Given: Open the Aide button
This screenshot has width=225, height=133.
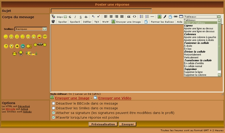Looking at the screenshot, I should pos(180,22).
